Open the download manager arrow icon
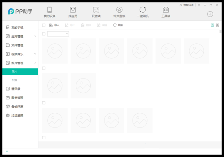Screen dimensions: 224x157 [x=210, y=14]
